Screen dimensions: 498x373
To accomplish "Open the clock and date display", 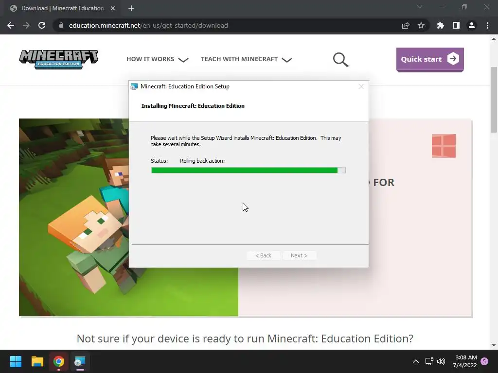I will [465, 361].
